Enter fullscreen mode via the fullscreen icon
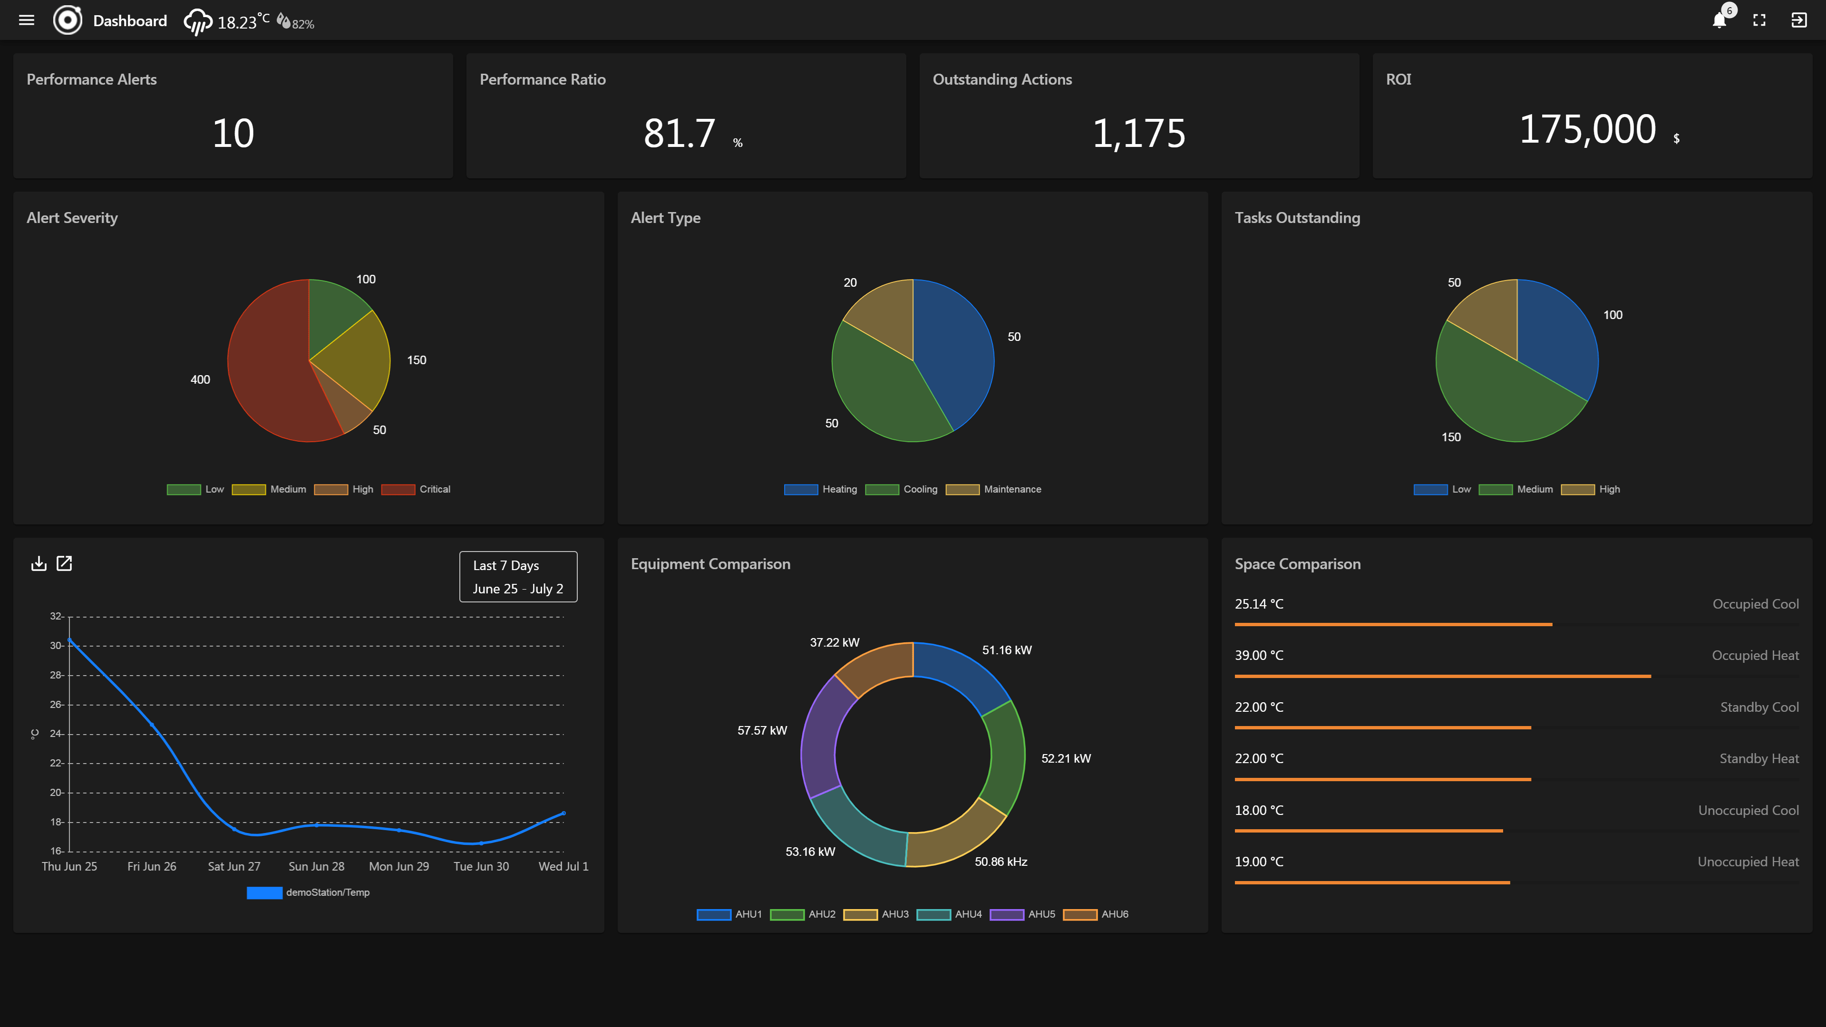The image size is (1826, 1027). 1759,20
